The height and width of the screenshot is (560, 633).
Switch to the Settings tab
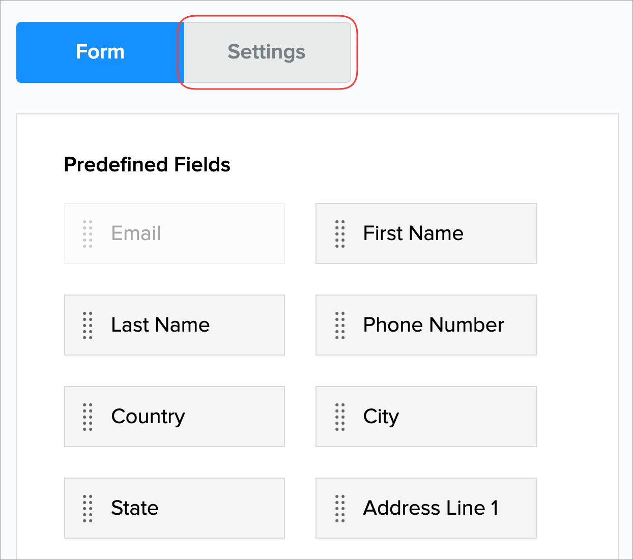click(267, 52)
